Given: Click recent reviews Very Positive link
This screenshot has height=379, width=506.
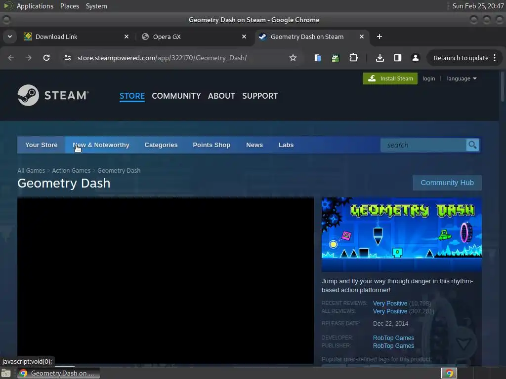Looking at the screenshot, I should 390,303.
